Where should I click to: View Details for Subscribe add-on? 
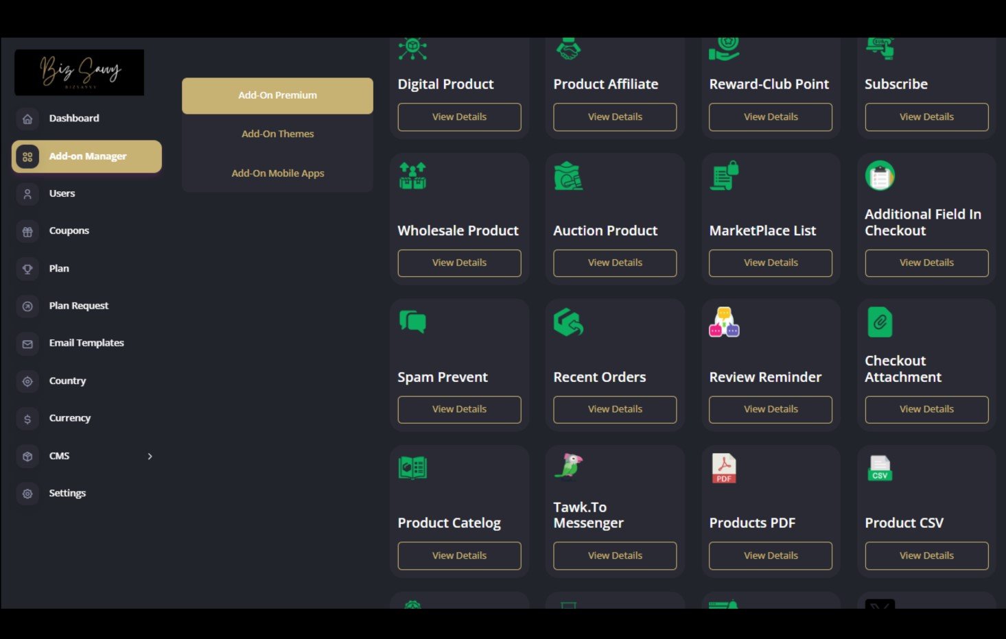click(x=926, y=117)
